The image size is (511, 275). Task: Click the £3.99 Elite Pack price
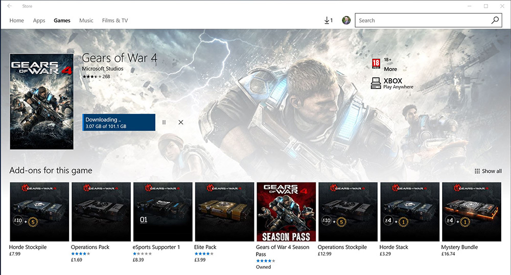[x=200, y=260]
